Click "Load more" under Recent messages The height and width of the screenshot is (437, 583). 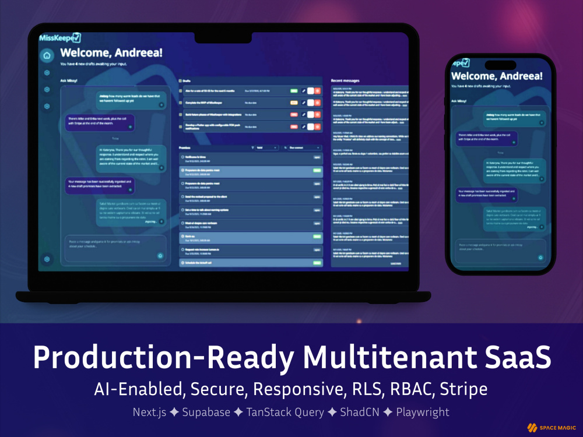pyautogui.click(x=396, y=263)
